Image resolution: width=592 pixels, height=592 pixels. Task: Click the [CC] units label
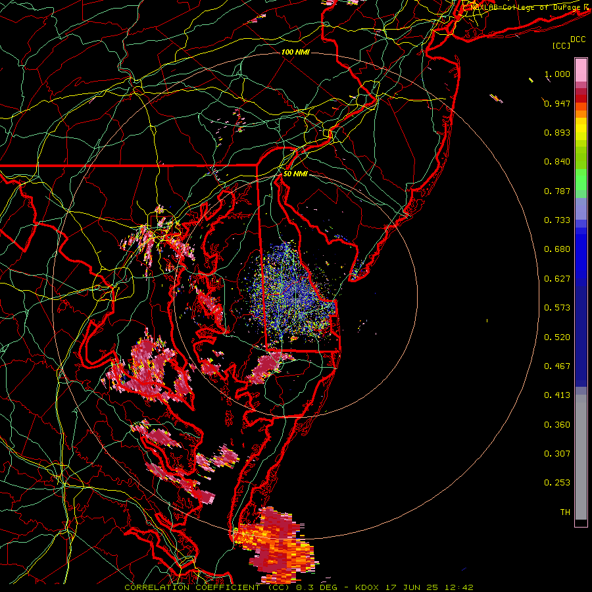561,45
